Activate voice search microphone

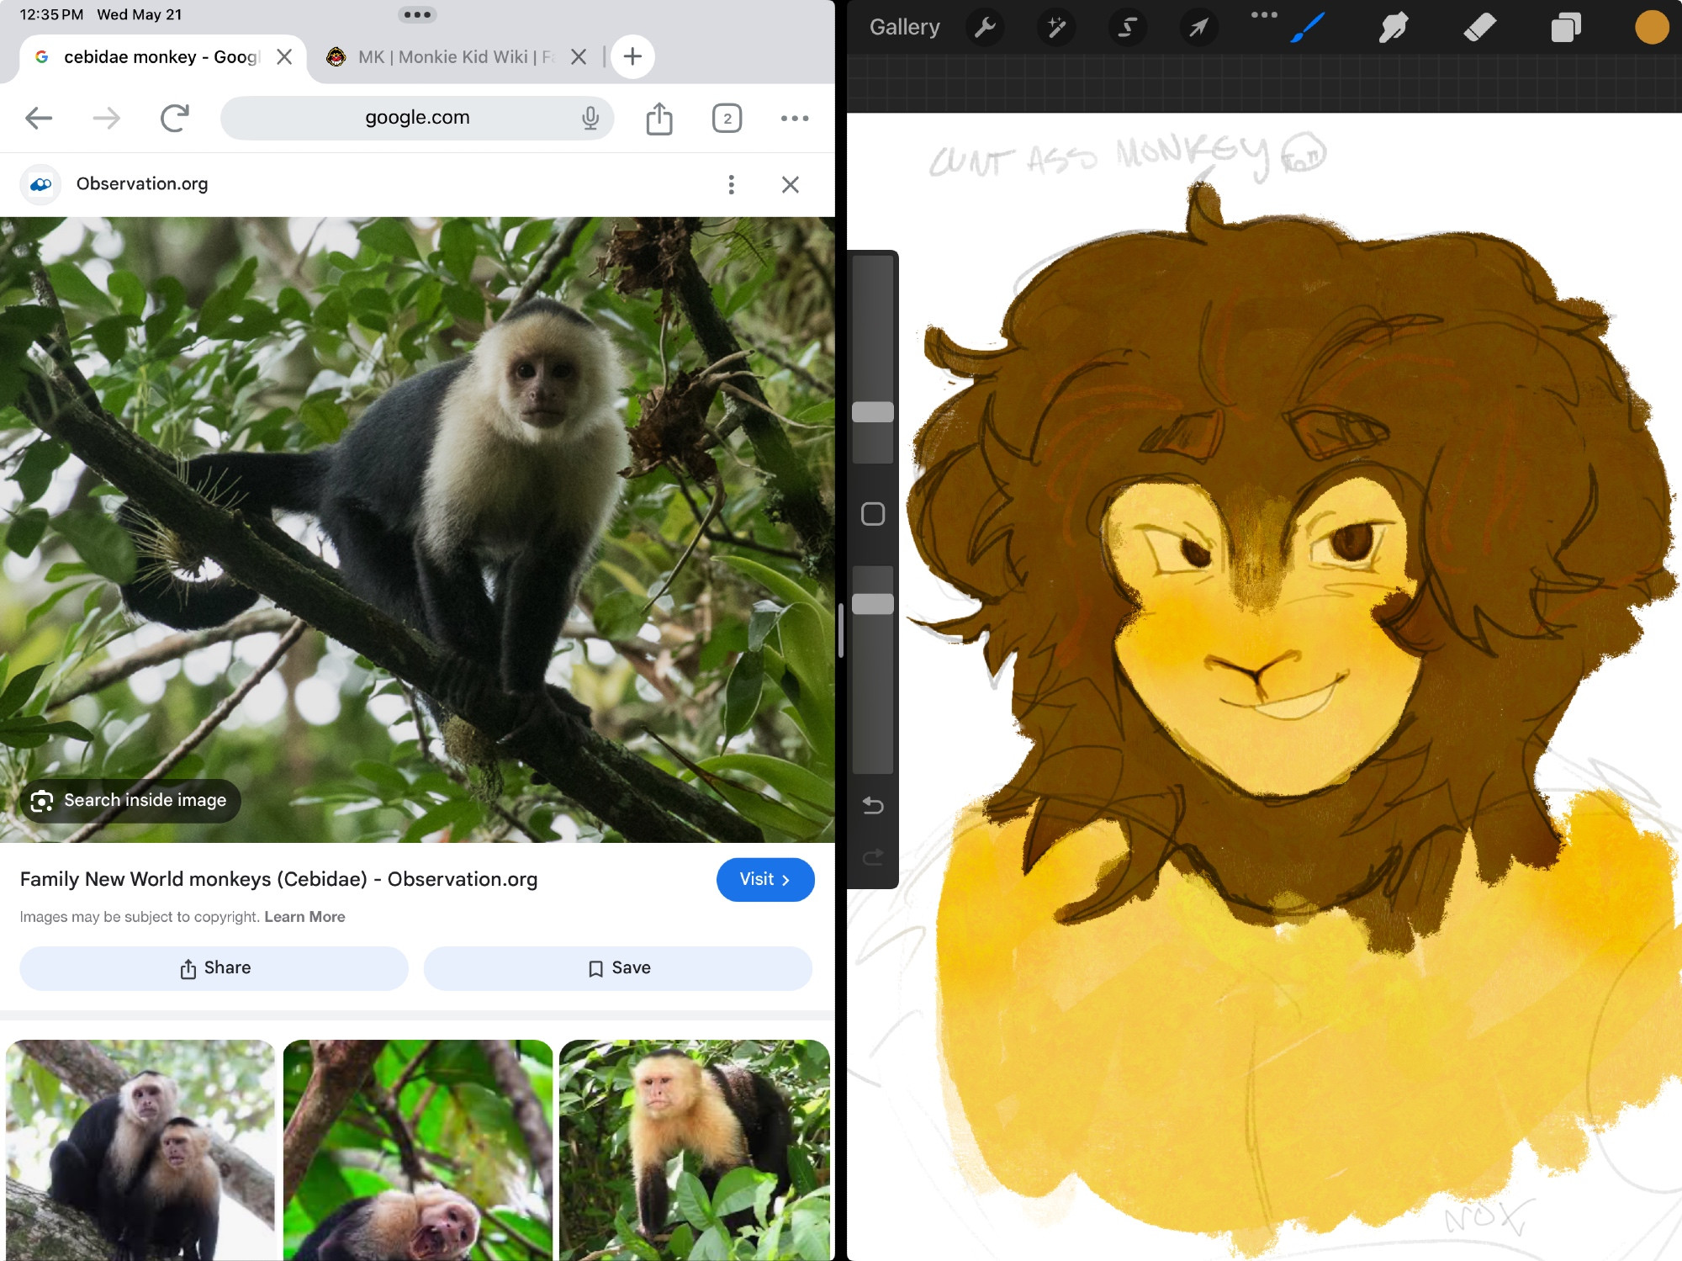(590, 119)
